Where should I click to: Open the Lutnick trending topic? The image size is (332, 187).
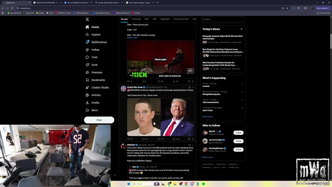point(206,86)
